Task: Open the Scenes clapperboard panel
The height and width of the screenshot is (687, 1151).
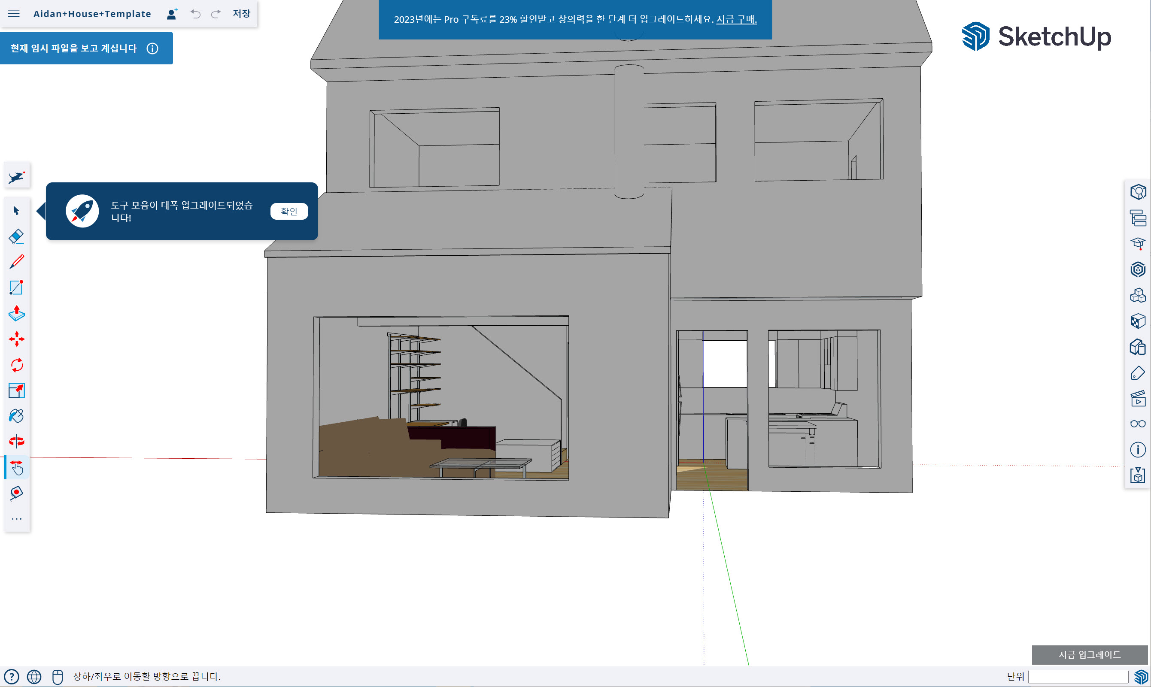Action: point(1138,399)
